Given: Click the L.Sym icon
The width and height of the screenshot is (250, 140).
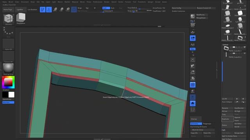Looking at the screenshot, I should [193, 45].
